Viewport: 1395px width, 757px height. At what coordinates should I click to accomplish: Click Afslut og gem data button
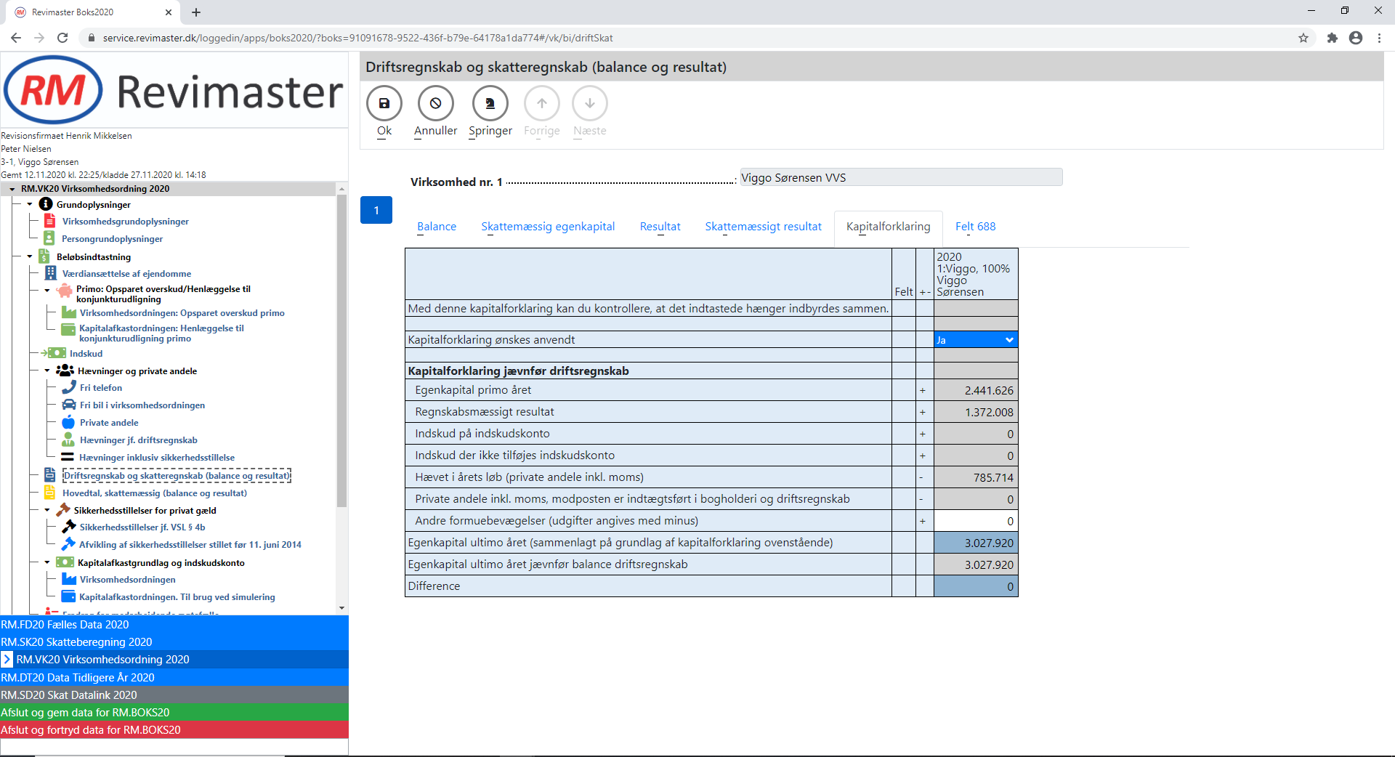[x=174, y=713]
